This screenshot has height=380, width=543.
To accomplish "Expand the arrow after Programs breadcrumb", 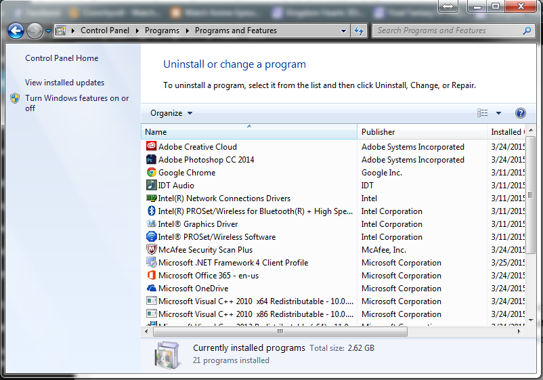I will (x=188, y=30).
